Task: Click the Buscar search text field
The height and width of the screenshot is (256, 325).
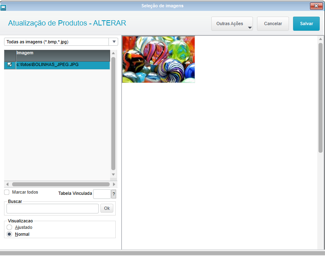Action: click(53, 209)
